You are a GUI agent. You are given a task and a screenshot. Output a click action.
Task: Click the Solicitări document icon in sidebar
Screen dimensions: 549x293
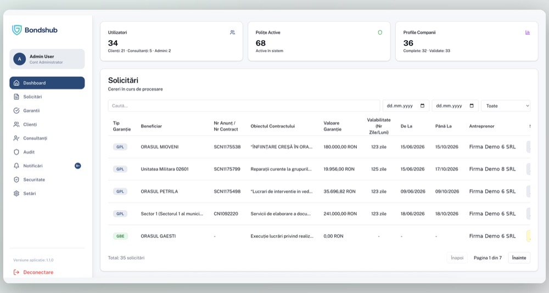[16, 97]
